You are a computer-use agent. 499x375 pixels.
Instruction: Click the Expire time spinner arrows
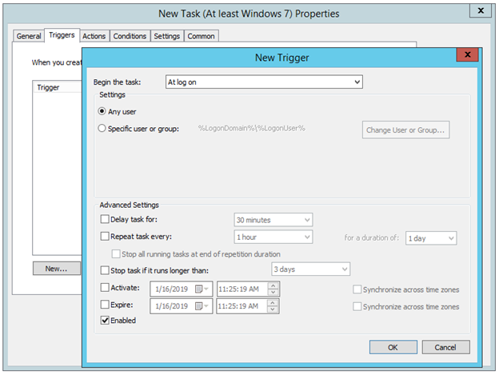click(273, 306)
